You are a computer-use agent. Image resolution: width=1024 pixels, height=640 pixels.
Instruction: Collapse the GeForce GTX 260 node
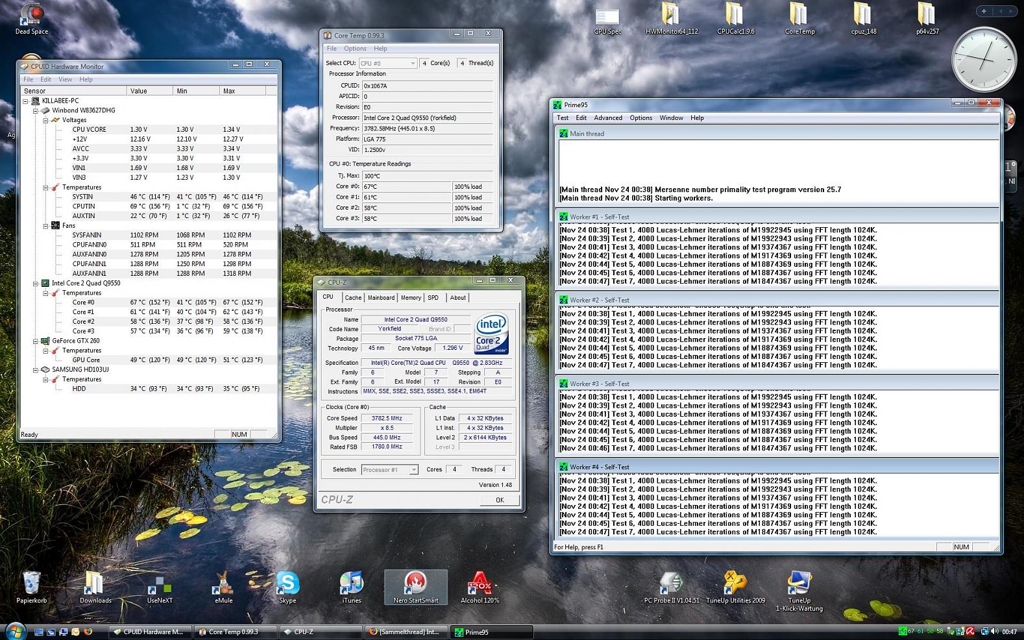pos(36,341)
